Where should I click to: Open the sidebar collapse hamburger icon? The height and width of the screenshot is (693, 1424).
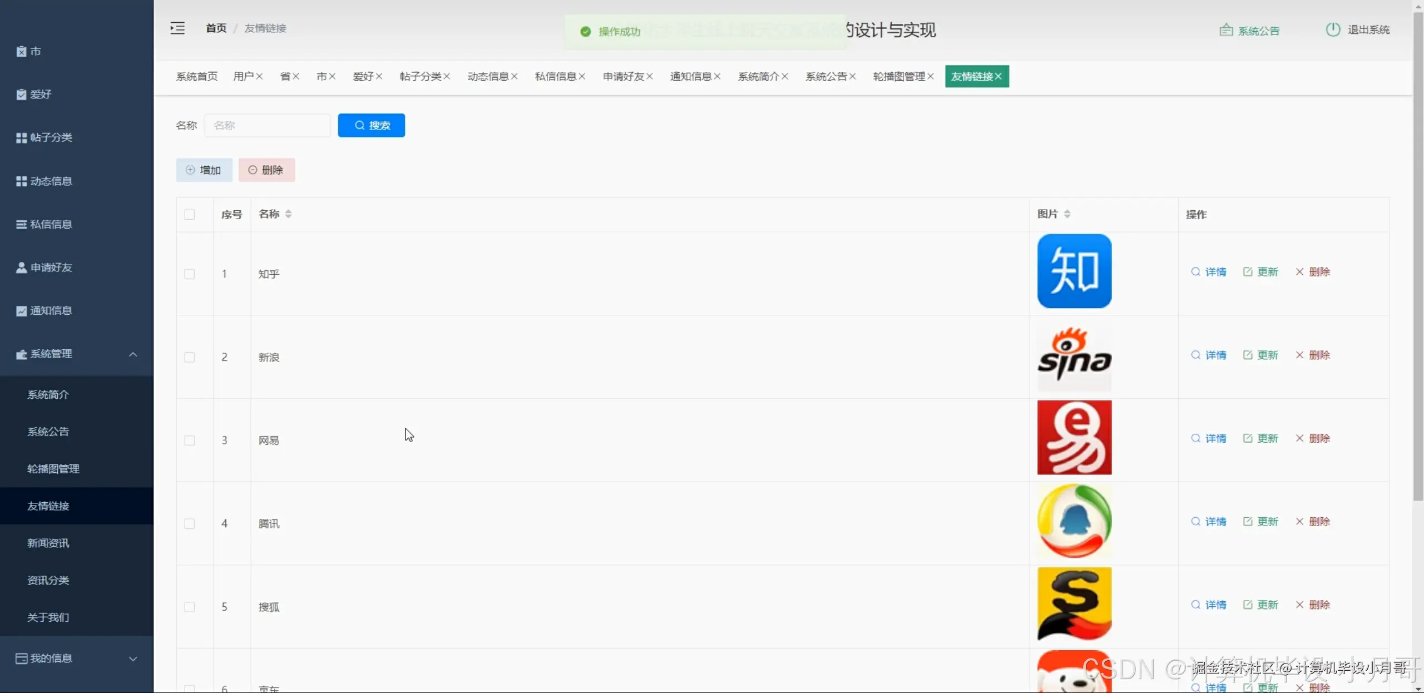[177, 28]
